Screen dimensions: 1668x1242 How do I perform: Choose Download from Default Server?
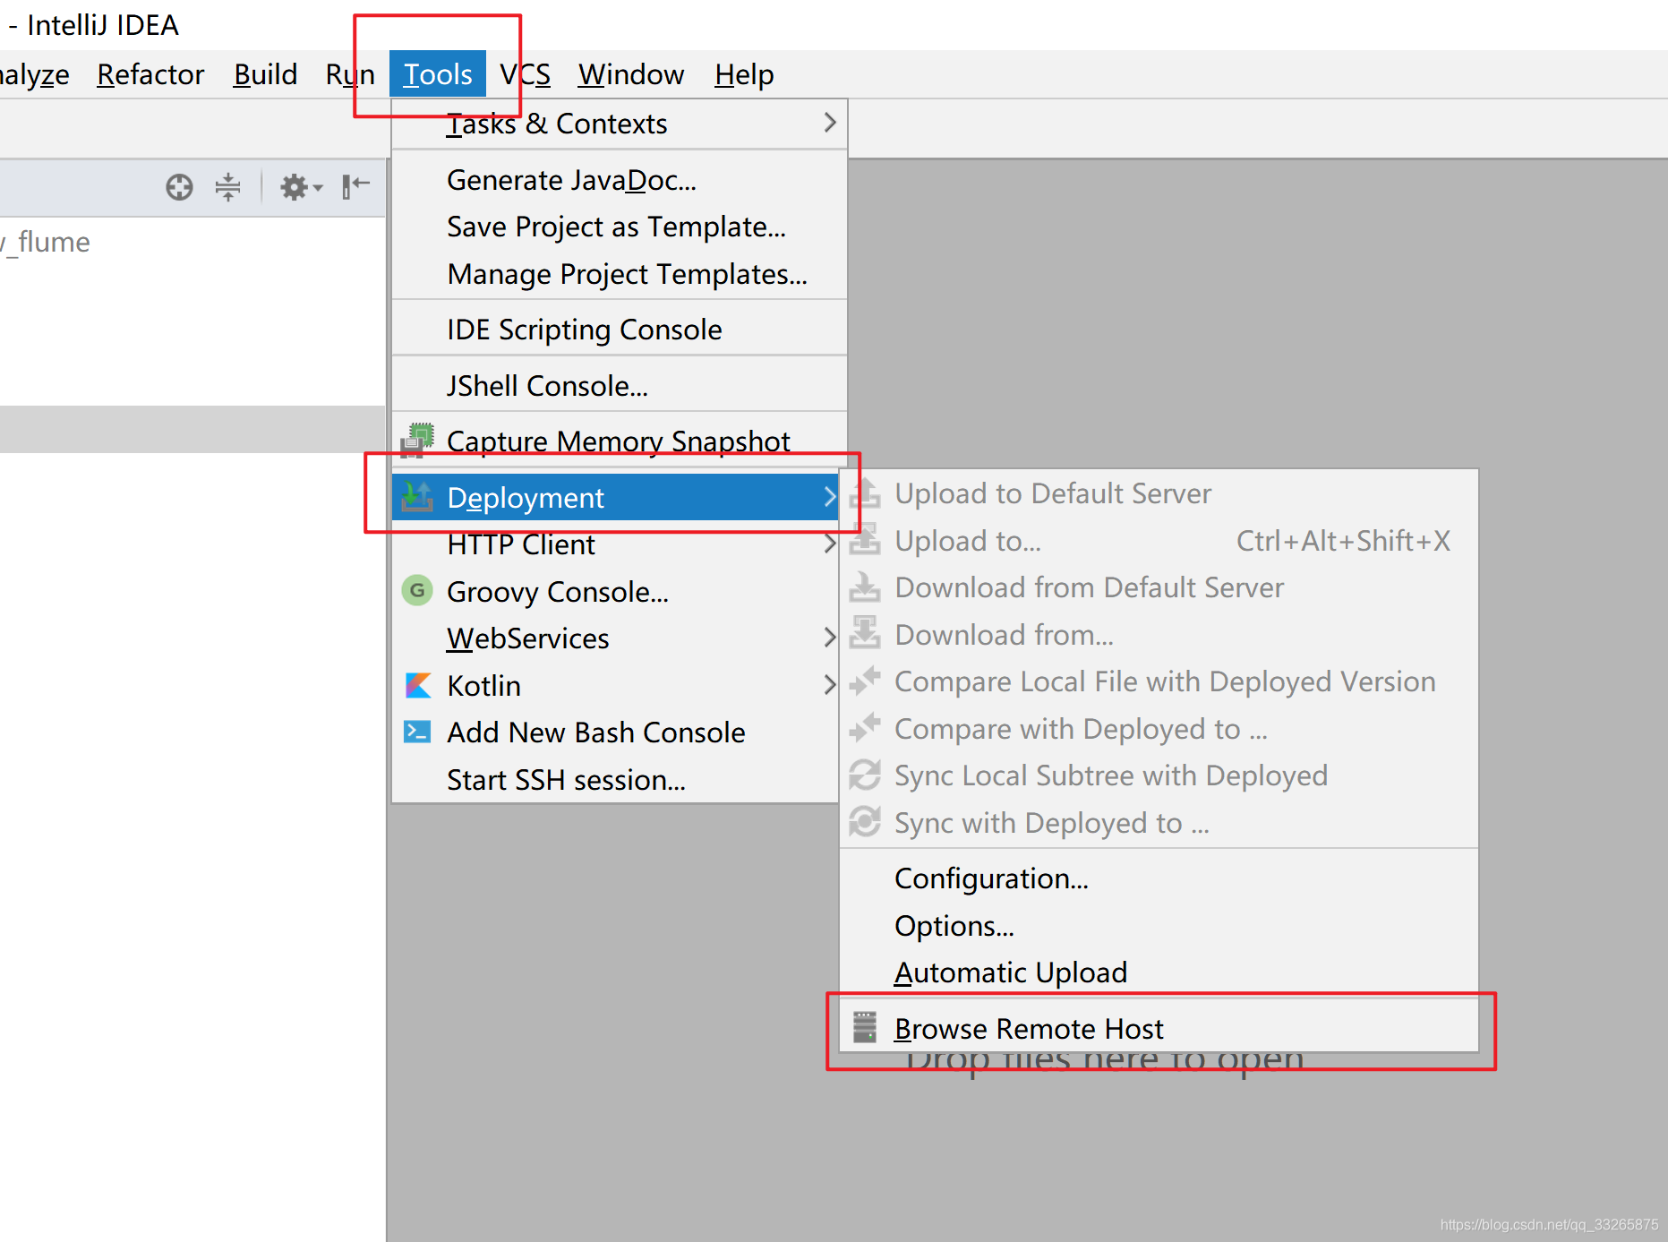pyautogui.click(x=1089, y=587)
